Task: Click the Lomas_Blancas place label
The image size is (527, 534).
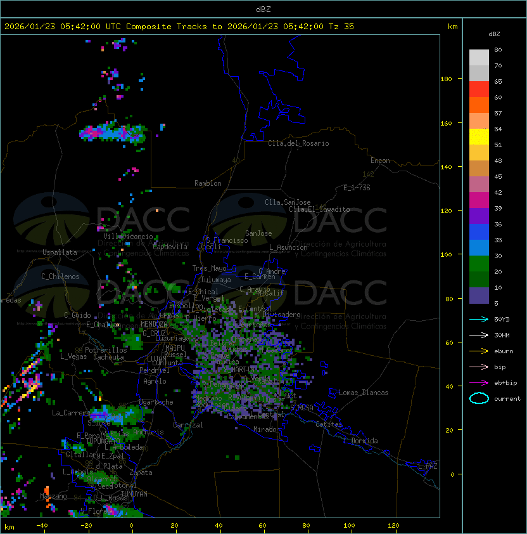Action: (x=364, y=393)
